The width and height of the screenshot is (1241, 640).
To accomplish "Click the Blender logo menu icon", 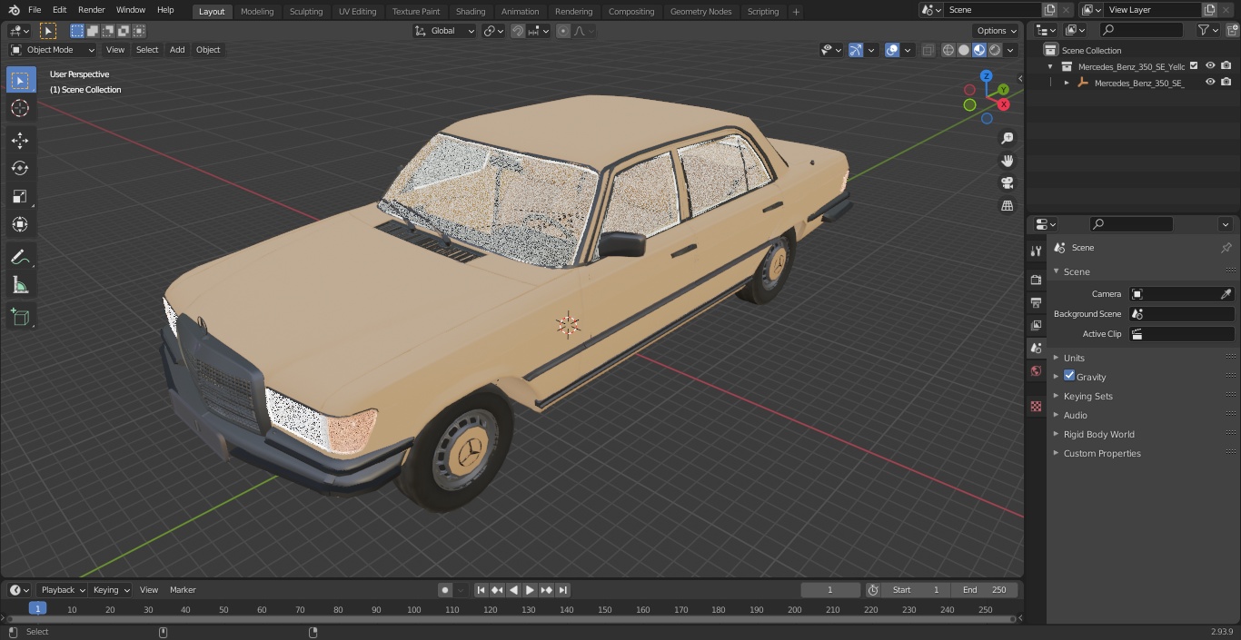I will 14,10.
